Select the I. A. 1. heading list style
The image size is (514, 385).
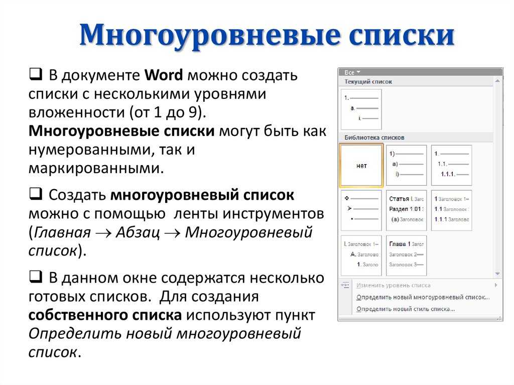click(361, 255)
